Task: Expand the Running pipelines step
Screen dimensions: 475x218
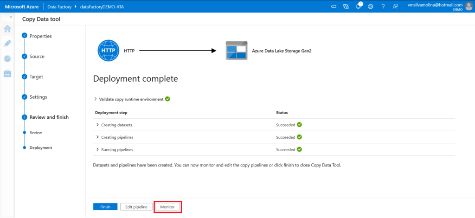Action: [x=97, y=149]
